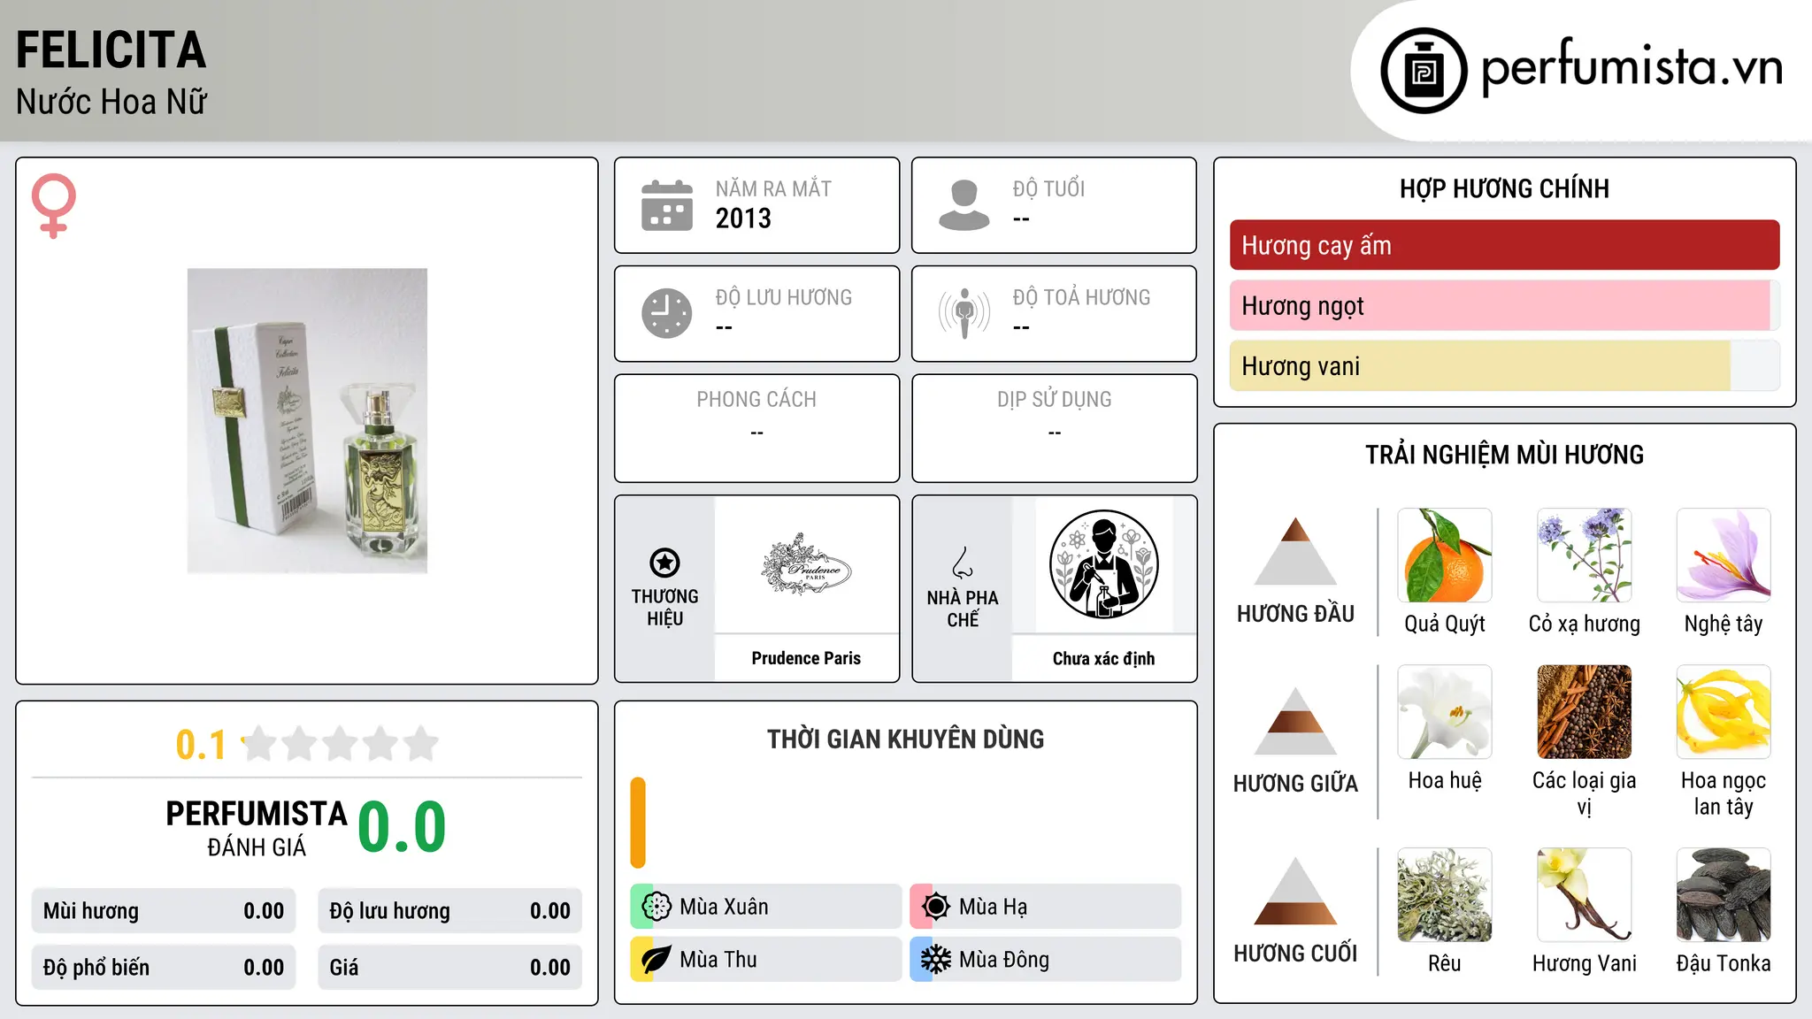The width and height of the screenshot is (1812, 1019).
Task: Click the Thời Gian Khuyên Dùng heading
Action: (x=905, y=739)
